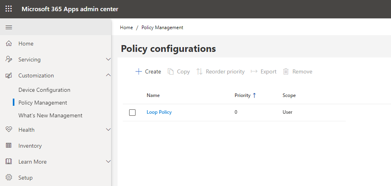
Task: Click the Health heart icon
Action: coord(9,129)
